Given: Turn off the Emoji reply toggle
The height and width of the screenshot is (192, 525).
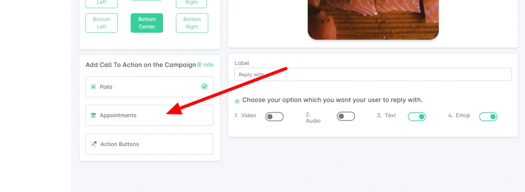Looking at the screenshot, I should pos(488,116).
